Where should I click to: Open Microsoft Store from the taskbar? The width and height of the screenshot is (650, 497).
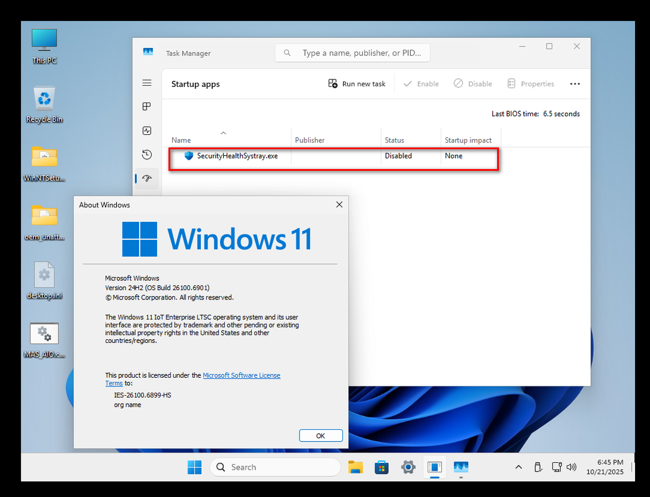click(382, 467)
